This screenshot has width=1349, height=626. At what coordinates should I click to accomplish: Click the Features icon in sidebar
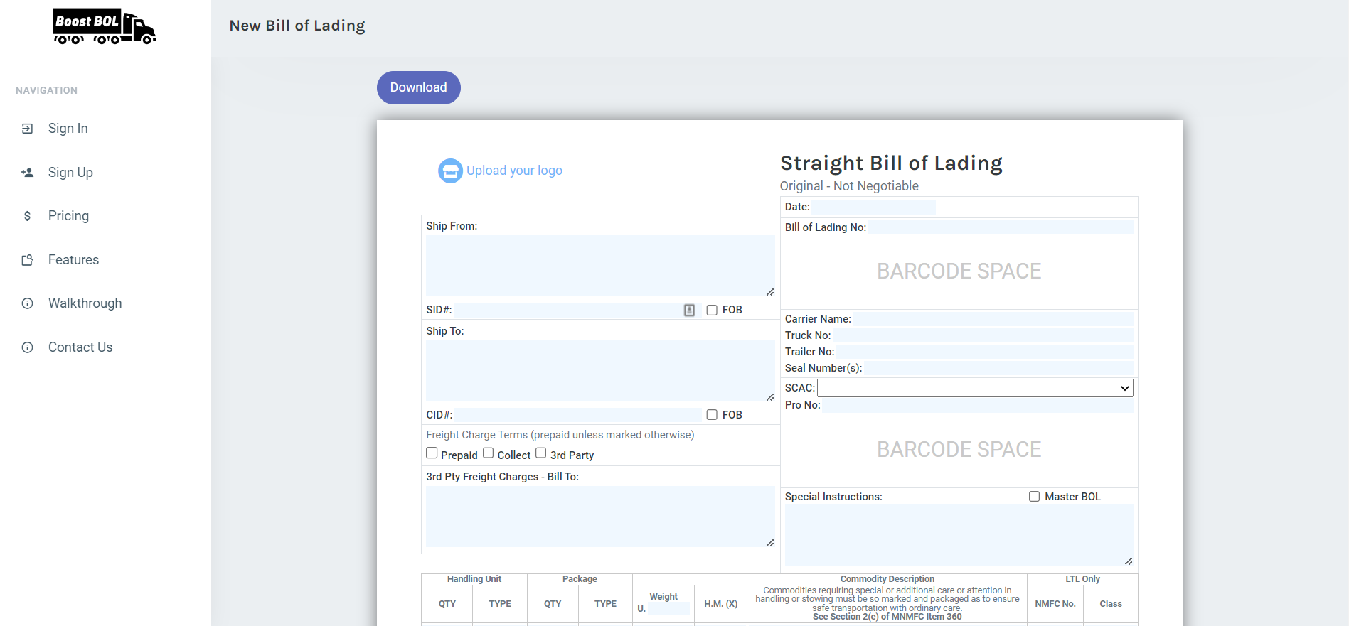point(27,260)
